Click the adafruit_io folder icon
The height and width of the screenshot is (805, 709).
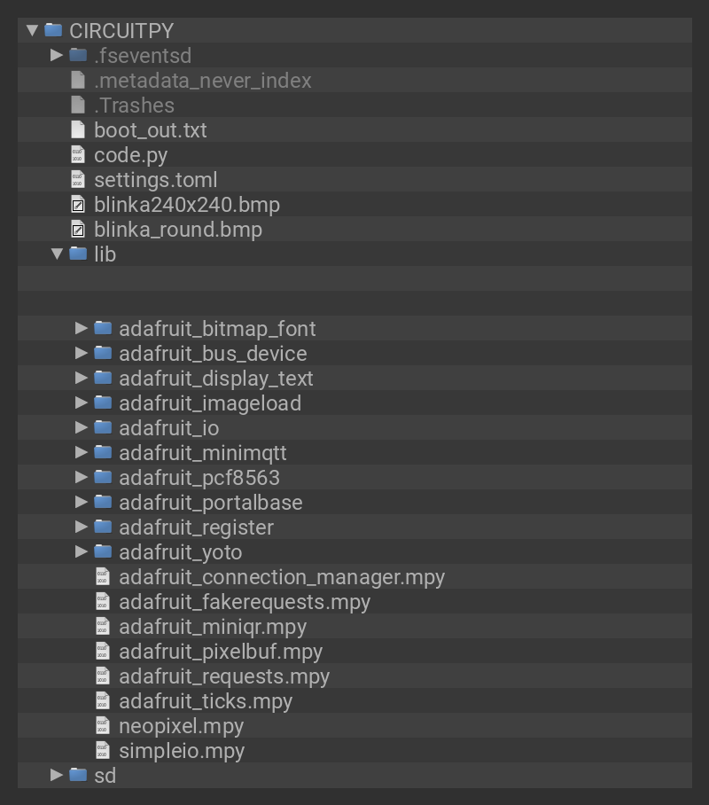click(103, 427)
